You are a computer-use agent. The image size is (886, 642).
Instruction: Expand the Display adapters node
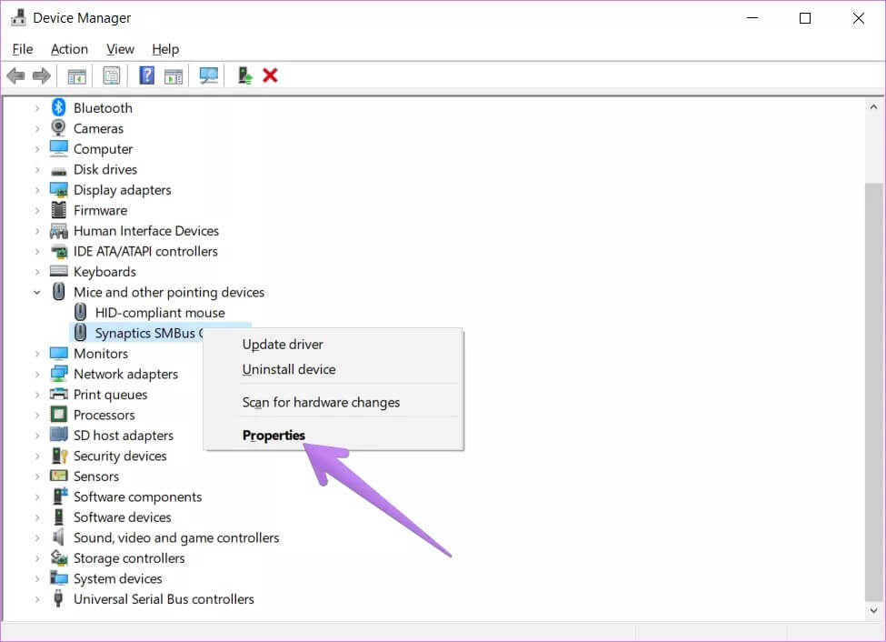[x=37, y=190]
